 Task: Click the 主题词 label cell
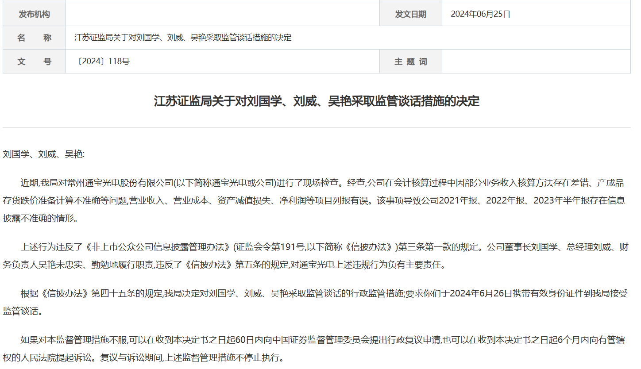(x=410, y=61)
